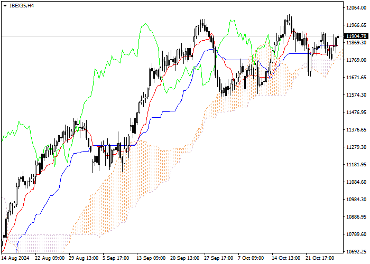Image resolution: width=370 pixels, height=264 pixels.
Task: Click the 10692.25 price axis label
Action: click(356, 252)
